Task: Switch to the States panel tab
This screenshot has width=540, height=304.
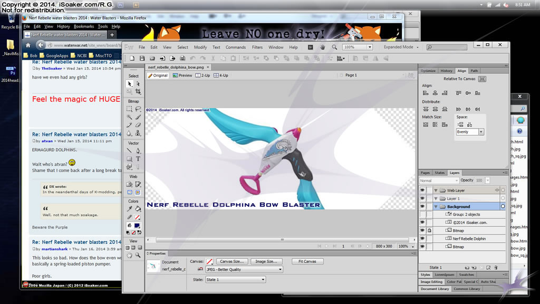Action: 439,173
